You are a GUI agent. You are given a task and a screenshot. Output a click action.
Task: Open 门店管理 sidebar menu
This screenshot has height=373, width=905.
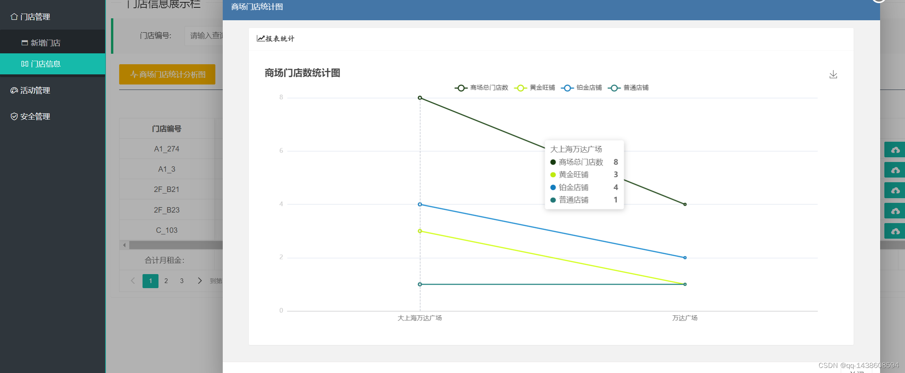[x=53, y=17]
